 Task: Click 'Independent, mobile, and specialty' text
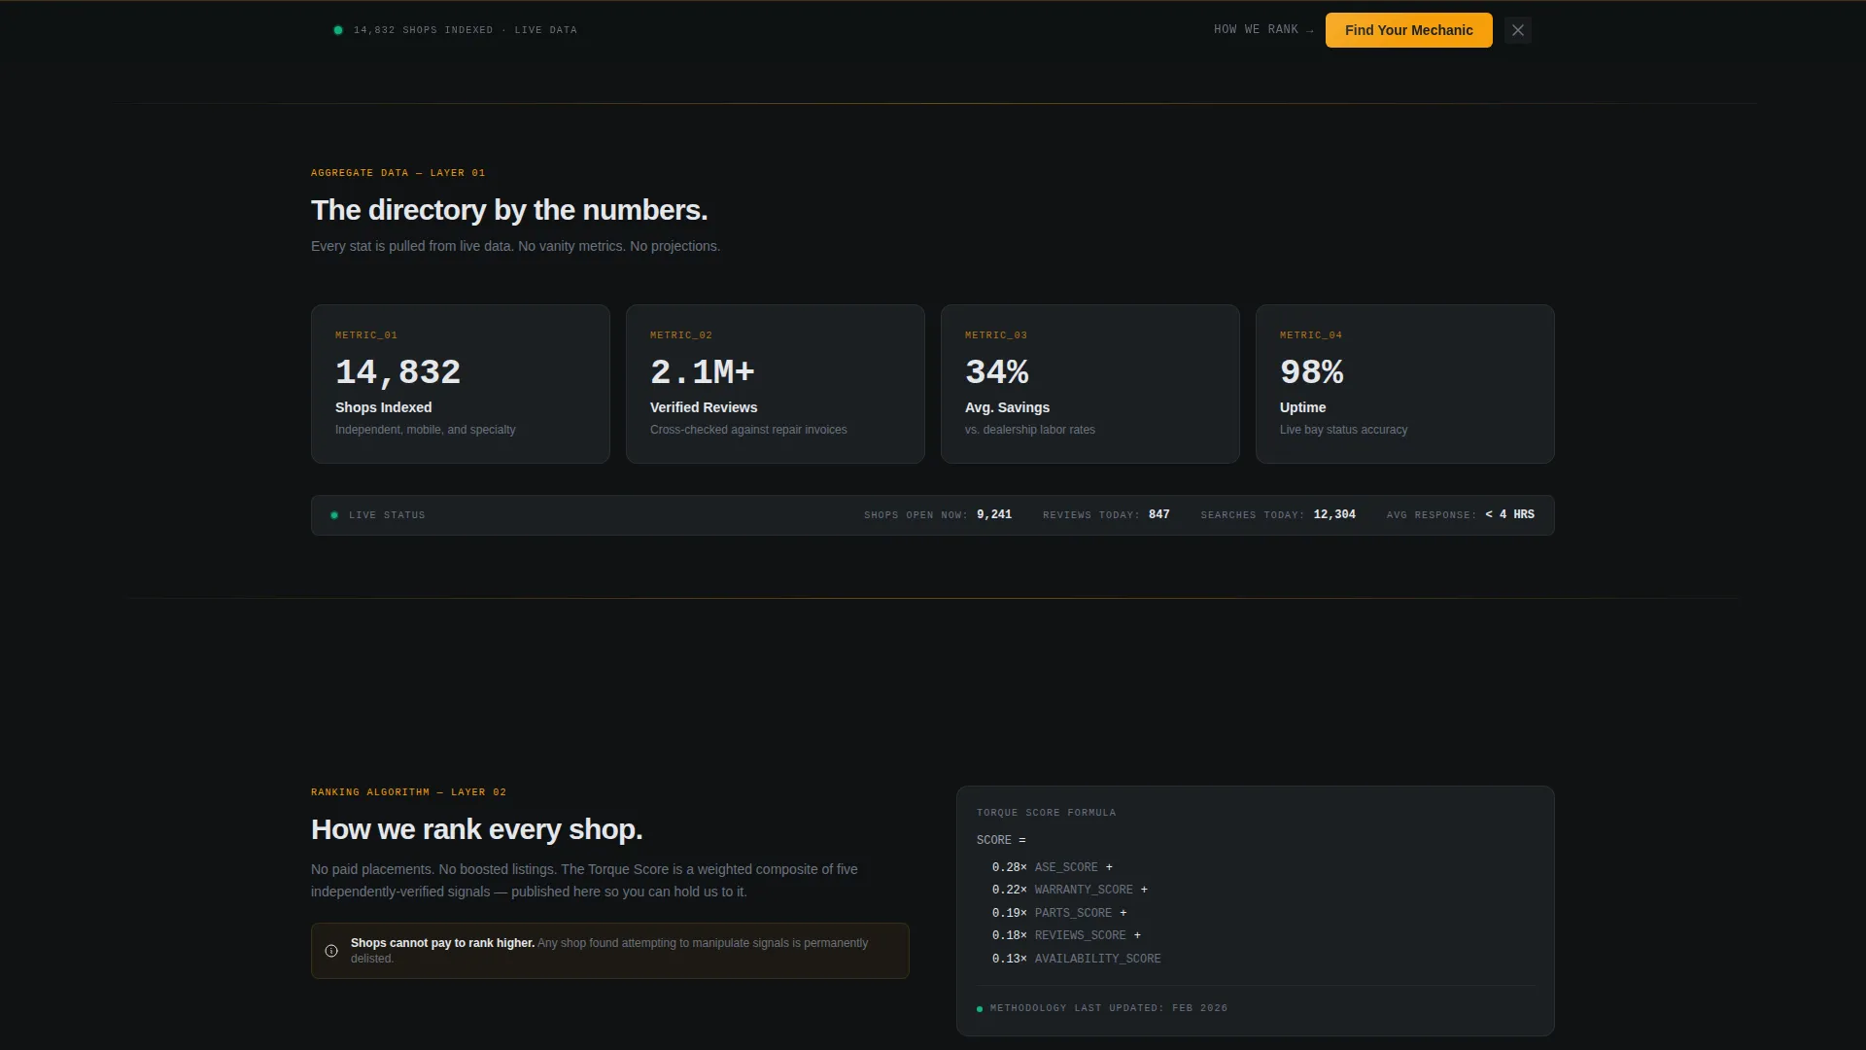pyautogui.click(x=426, y=430)
